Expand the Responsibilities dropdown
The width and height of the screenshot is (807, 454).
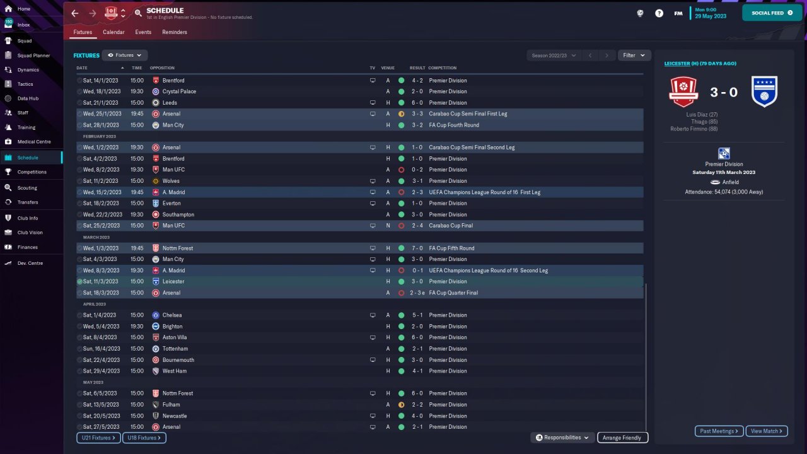pos(562,438)
